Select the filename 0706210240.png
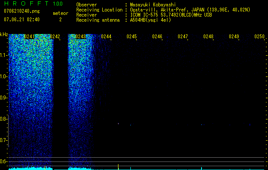 [x=22, y=11]
